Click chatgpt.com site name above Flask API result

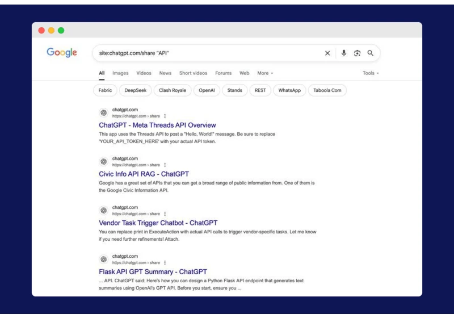coord(125,256)
